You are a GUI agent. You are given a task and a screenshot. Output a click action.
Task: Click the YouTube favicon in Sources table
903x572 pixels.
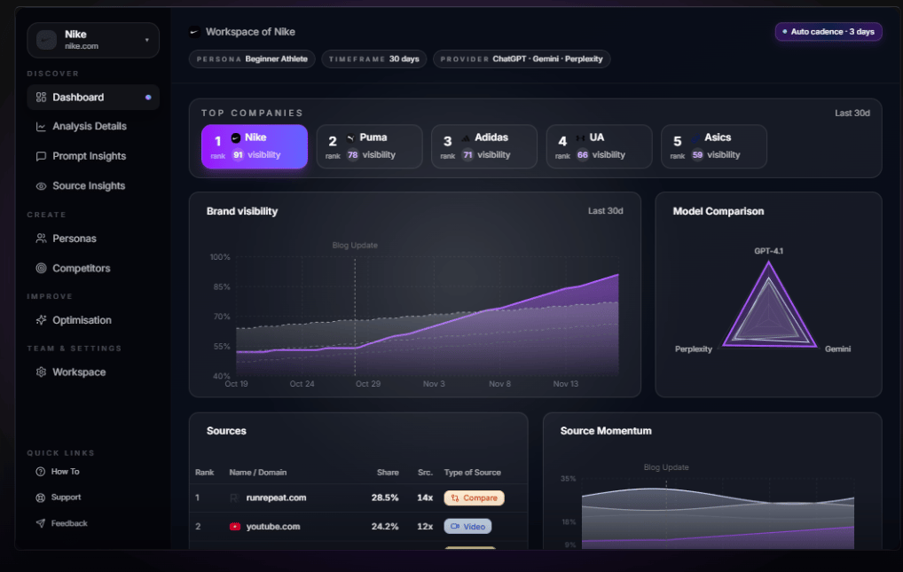(x=235, y=527)
